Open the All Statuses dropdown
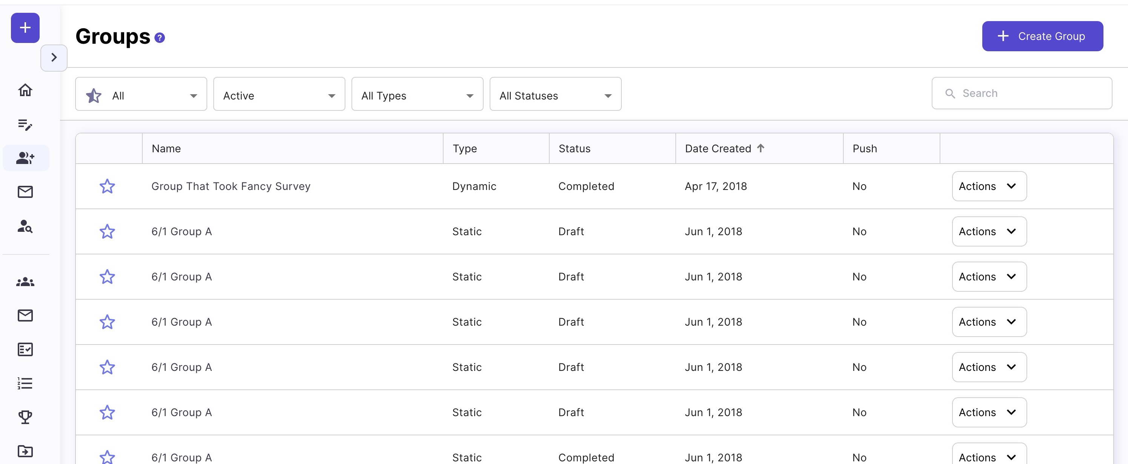The height and width of the screenshot is (464, 1128). [555, 95]
